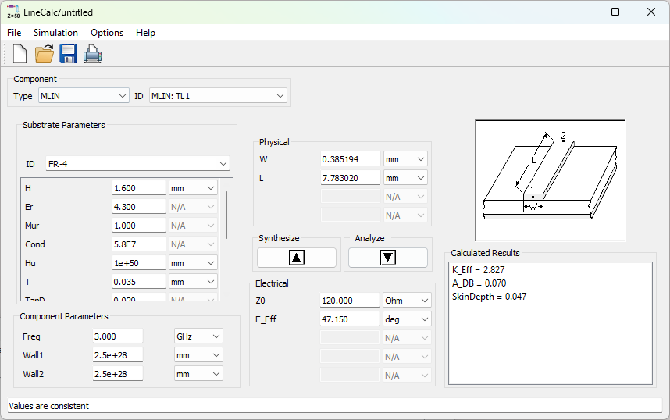Open the Freq GHz unit dropdown
670x420 pixels.
coord(198,336)
